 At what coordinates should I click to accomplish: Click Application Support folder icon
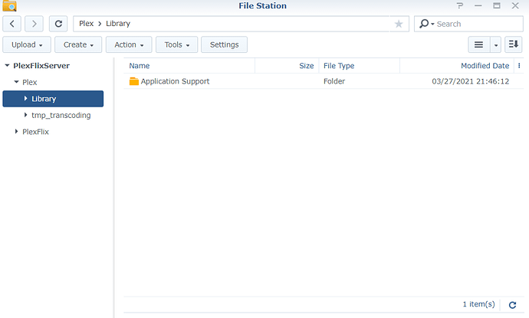point(134,81)
